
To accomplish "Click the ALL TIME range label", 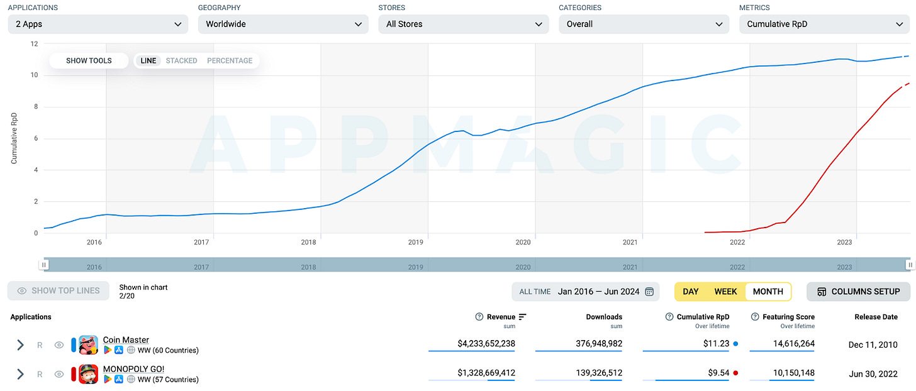I will (535, 292).
